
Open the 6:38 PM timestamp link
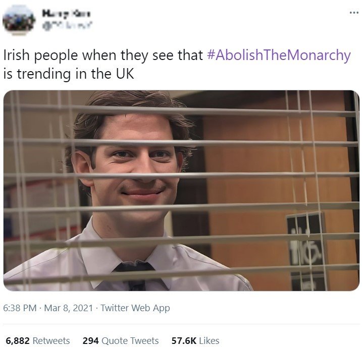pyautogui.click(x=20, y=308)
